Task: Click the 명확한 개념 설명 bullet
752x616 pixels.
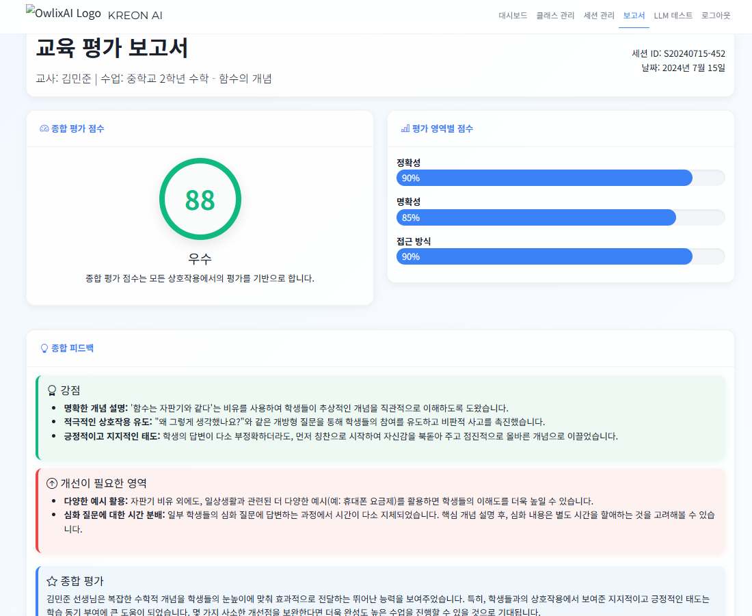Action: pos(286,408)
